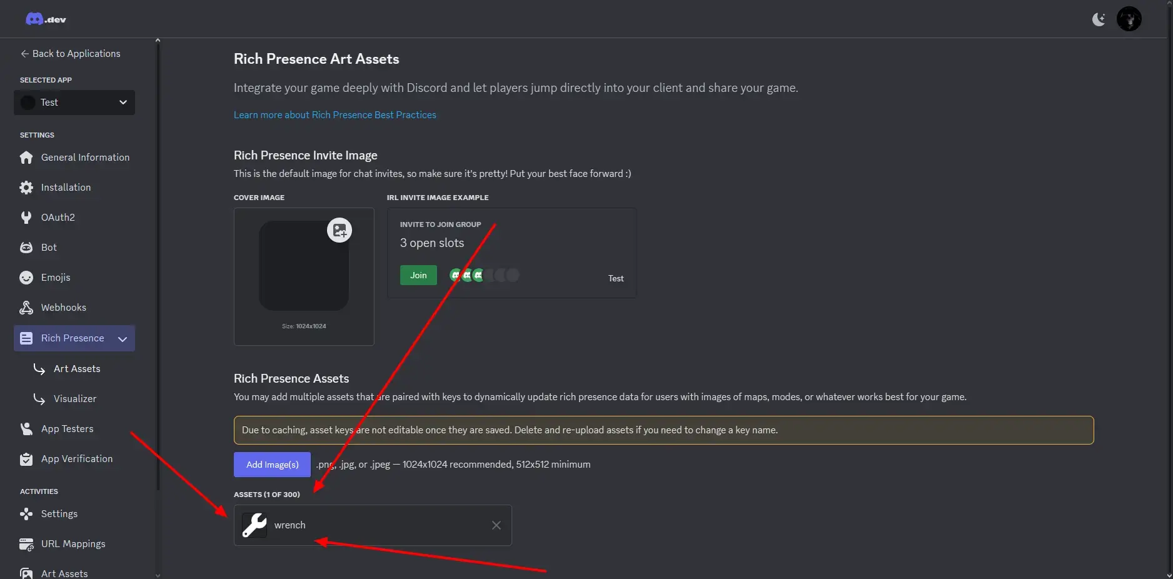Collapse the Rich Presence chevron
This screenshot has height=579, width=1173.
(123, 339)
